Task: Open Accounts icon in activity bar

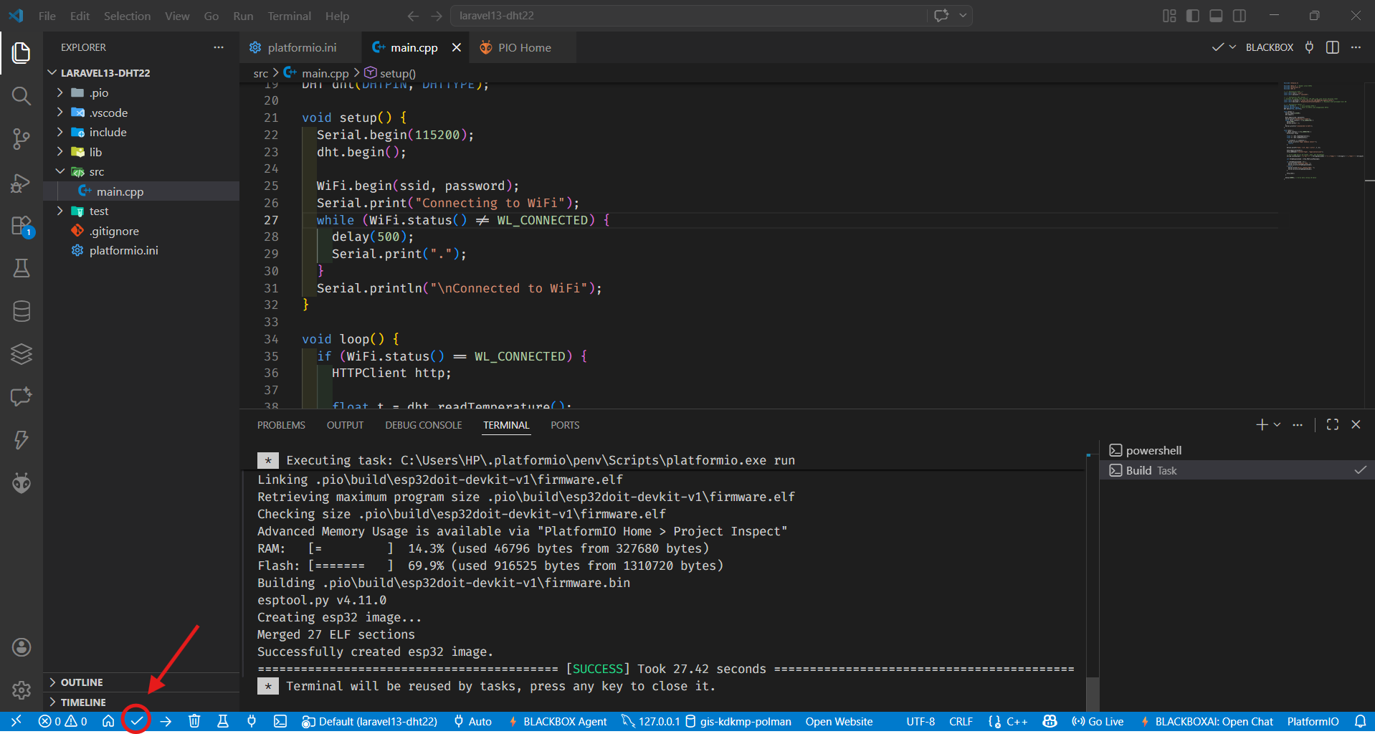Action: point(22,647)
